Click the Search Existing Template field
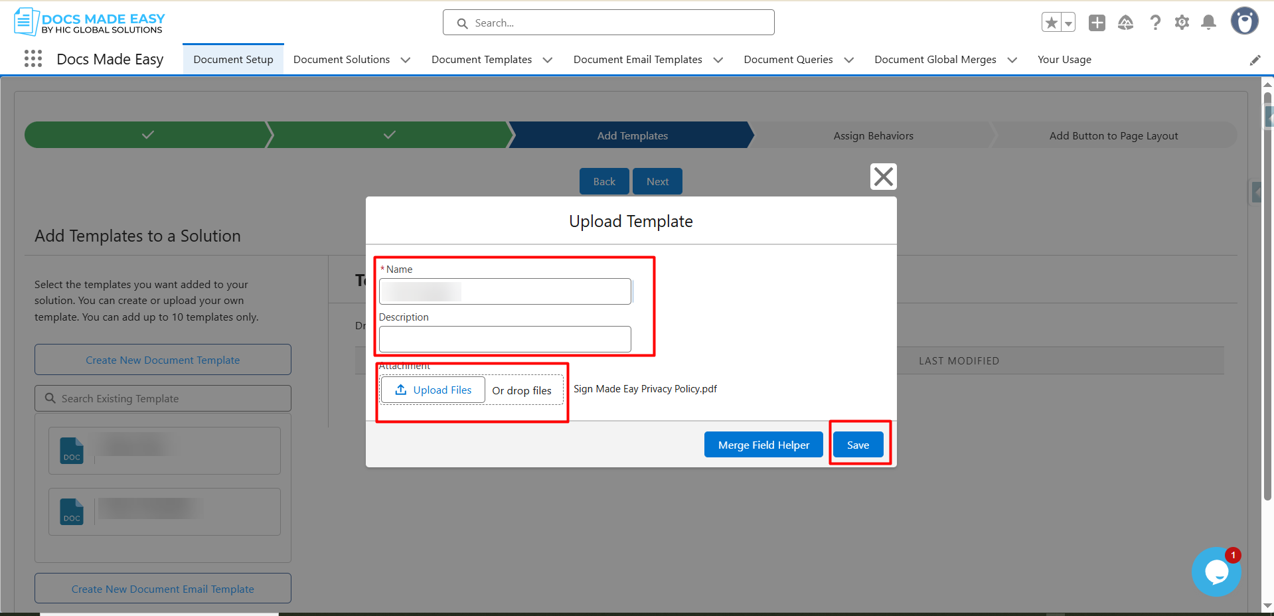This screenshot has height=616, width=1274. 163,398
